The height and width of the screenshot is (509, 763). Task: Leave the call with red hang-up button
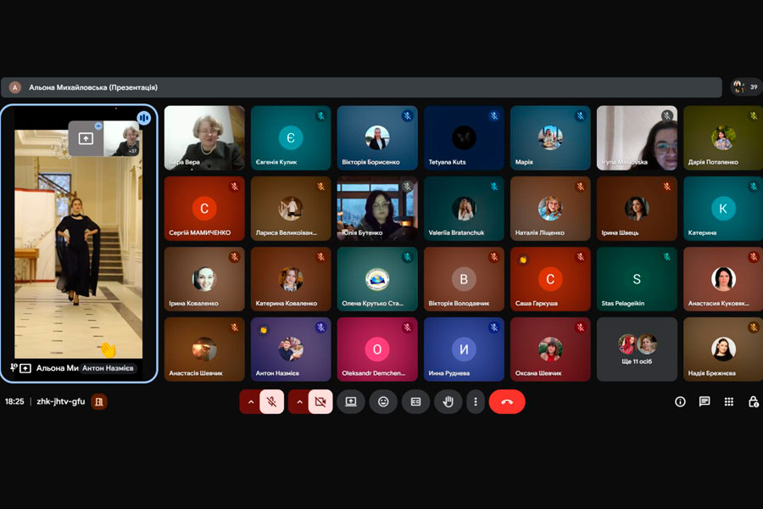(x=507, y=401)
